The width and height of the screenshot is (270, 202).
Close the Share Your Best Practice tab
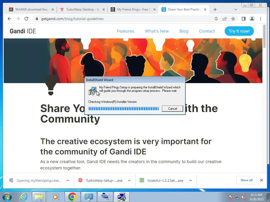[205, 9]
